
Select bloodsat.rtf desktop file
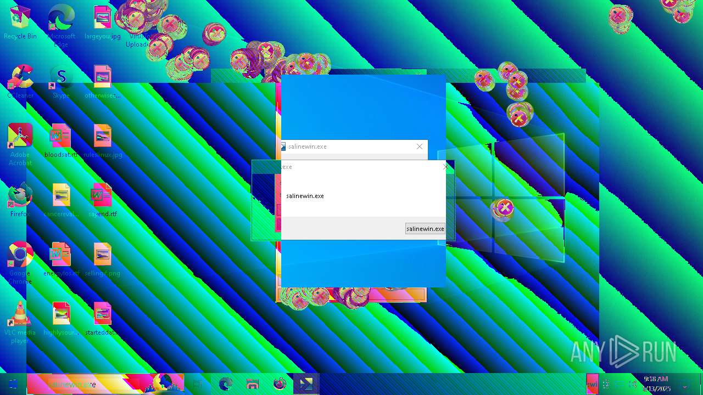pos(61,142)
